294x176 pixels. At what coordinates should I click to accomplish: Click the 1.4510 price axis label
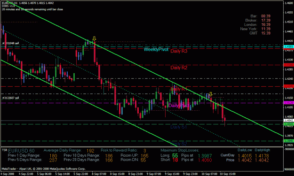pyautogui.click(x=289, y=22)
